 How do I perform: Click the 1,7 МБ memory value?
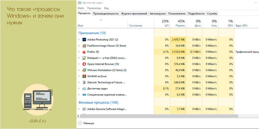pos(181,109)
